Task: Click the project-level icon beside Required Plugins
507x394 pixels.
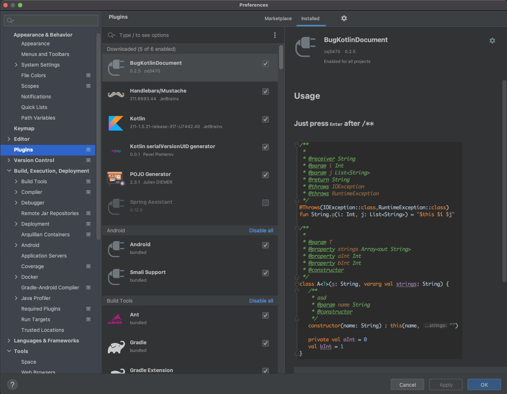Action: pos(88,309)
